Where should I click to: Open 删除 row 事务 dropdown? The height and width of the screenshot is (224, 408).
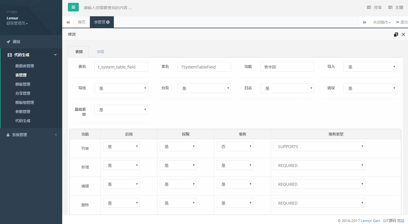235,203
